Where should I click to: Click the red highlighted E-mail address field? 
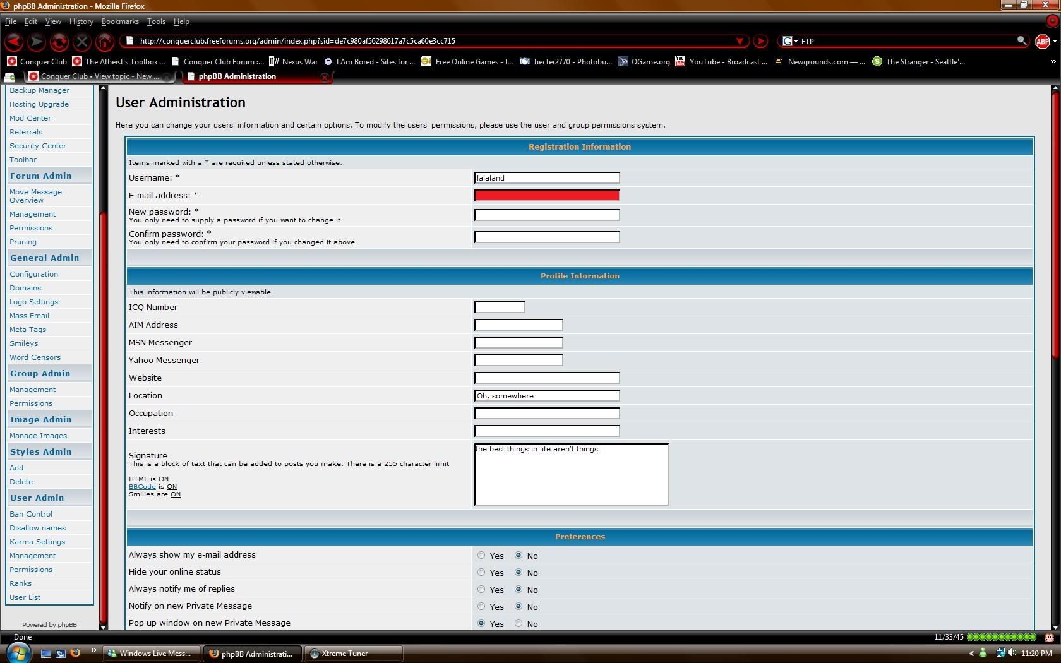tap(546, 196)
